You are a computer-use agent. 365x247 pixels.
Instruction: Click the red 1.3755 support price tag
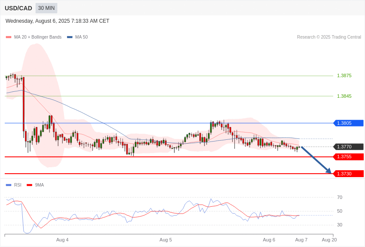click(x=348, y=157)
